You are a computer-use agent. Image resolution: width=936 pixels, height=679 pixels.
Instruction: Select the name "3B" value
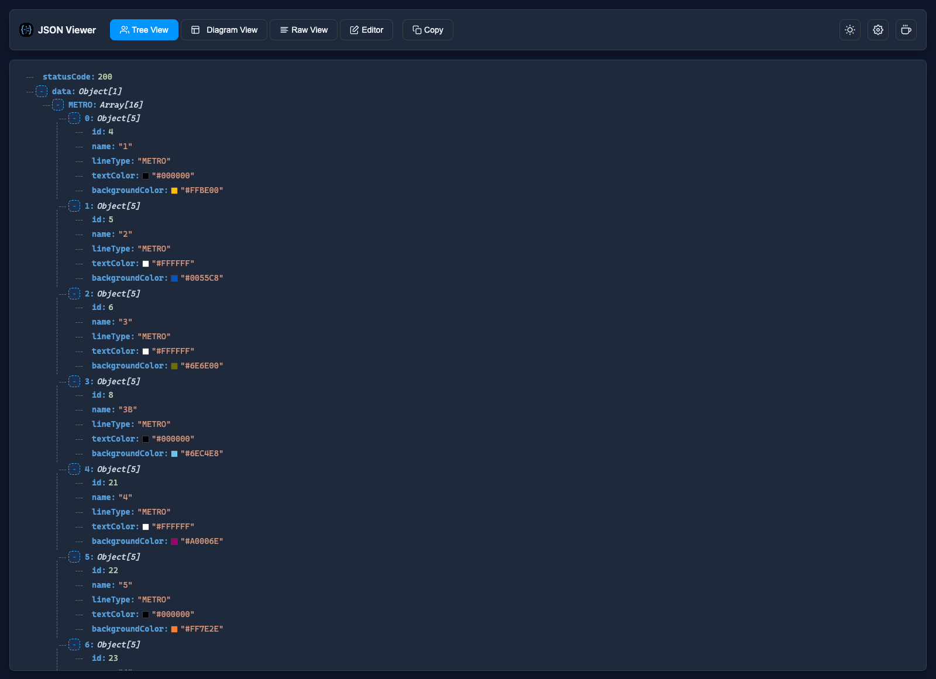(x=128, y=409)
